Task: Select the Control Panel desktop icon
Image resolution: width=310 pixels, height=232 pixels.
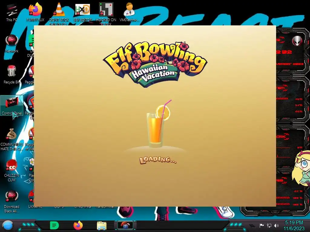Action: pyautogui.click(x=12, y=105)
